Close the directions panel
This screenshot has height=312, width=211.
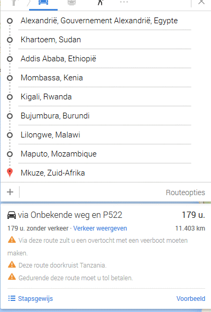tap(201, 2)
